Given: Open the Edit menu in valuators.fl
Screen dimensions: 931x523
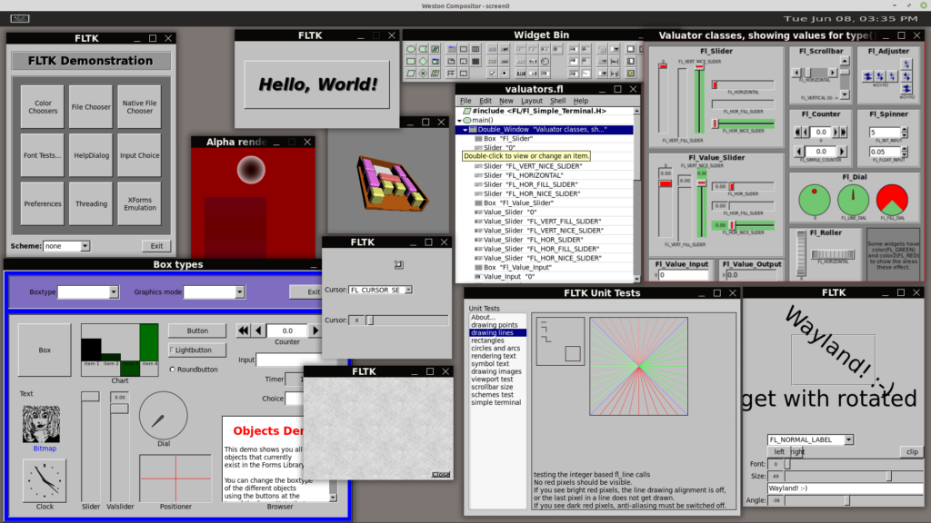Looking at the screenshot, I should (486, 101).
